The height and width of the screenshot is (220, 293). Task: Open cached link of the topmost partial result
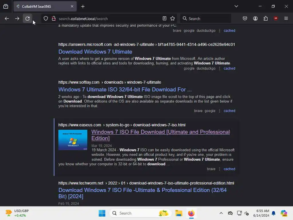229,30
